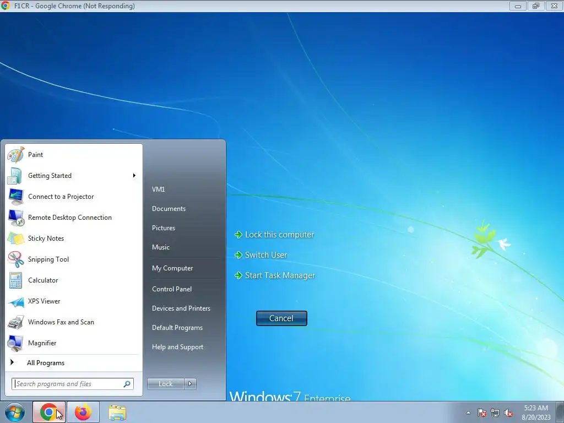Choose Switch User
Viewport: 564px width, 423px height.
click(266, 255)
